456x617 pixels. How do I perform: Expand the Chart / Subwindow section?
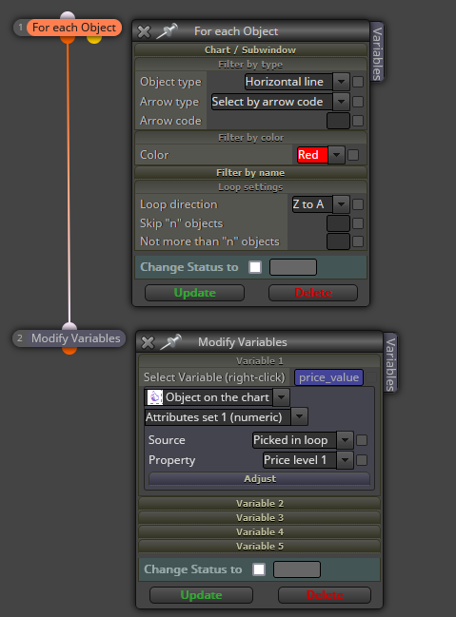(250, 50)
